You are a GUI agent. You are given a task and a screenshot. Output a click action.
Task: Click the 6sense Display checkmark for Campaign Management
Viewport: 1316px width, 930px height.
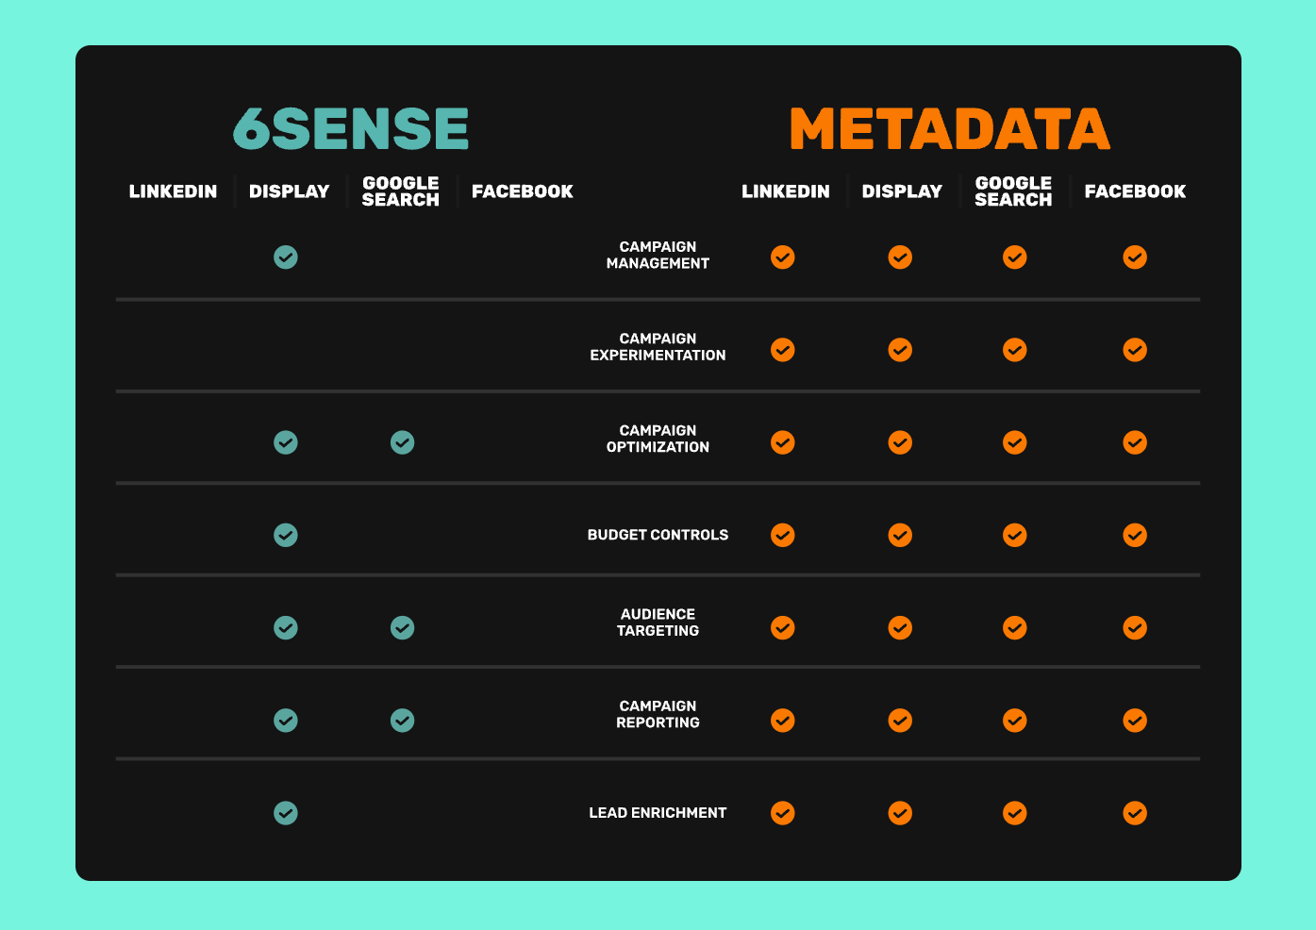286,257
